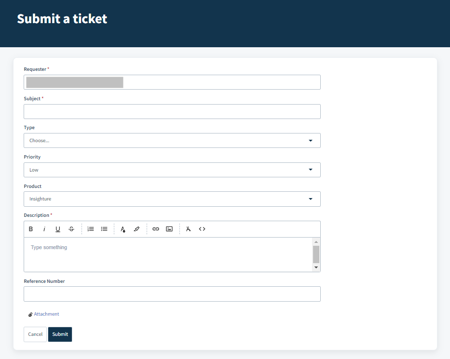Viewport: 450px width, 359px height.
Task: Open the Type dropdown
Action: click(172, 141)
